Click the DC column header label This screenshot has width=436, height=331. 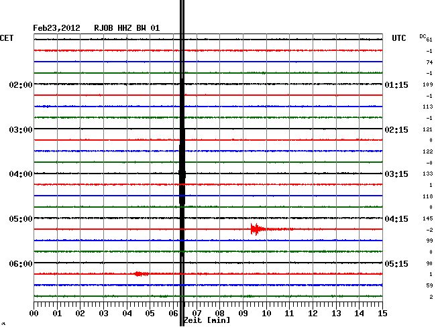pyautogui.click(x=423, y=37)
